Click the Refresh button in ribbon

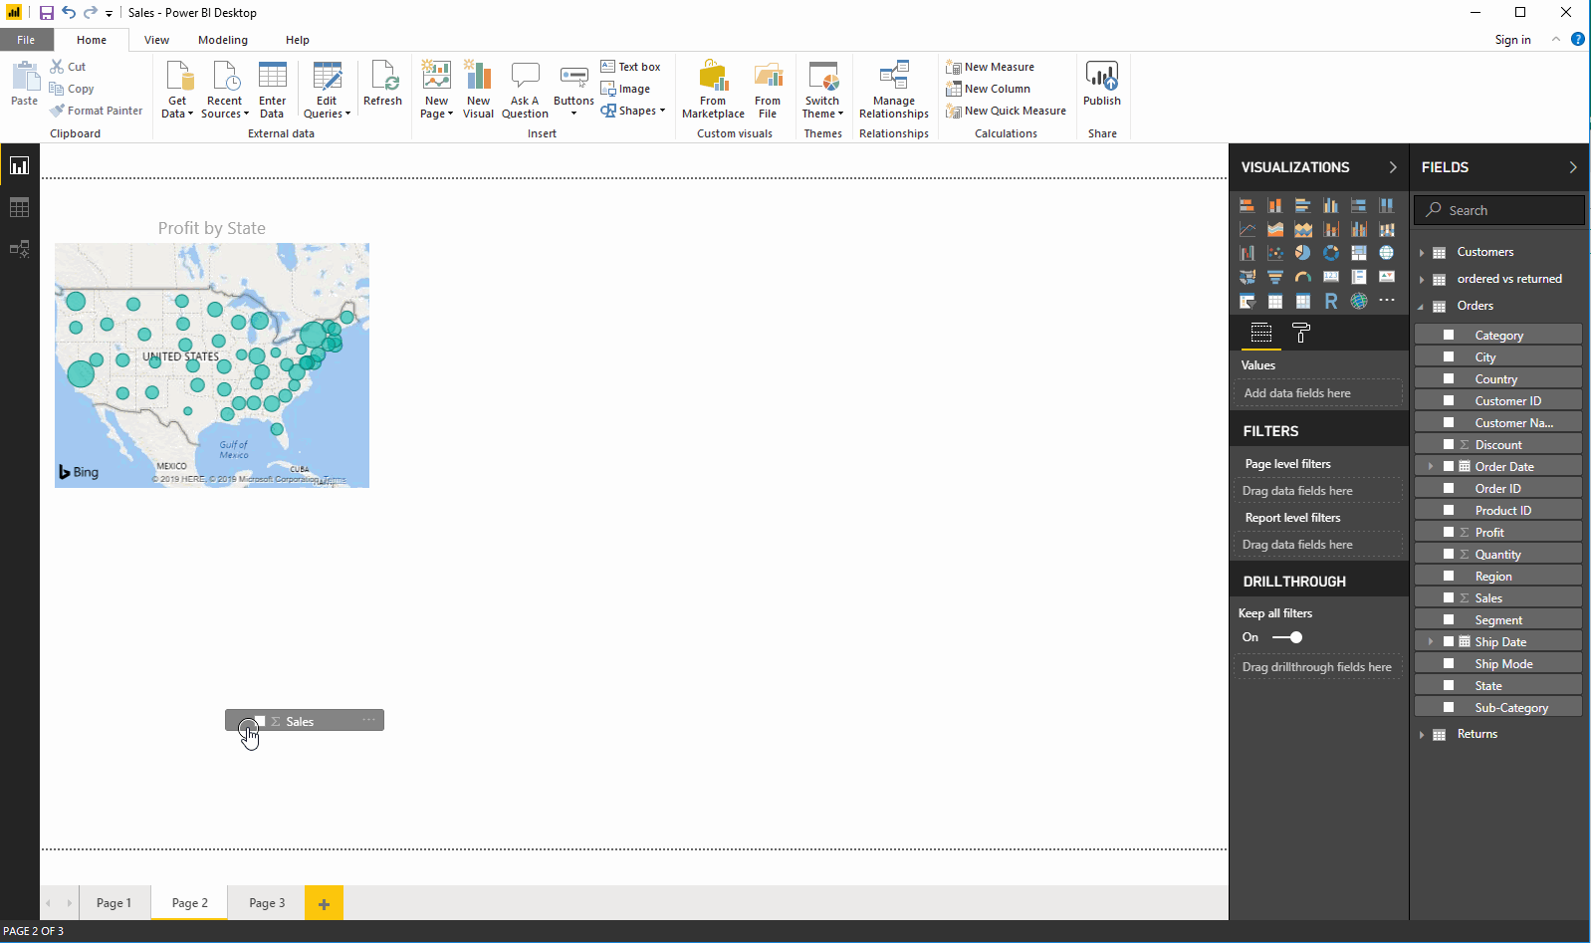tap(382, 85)
